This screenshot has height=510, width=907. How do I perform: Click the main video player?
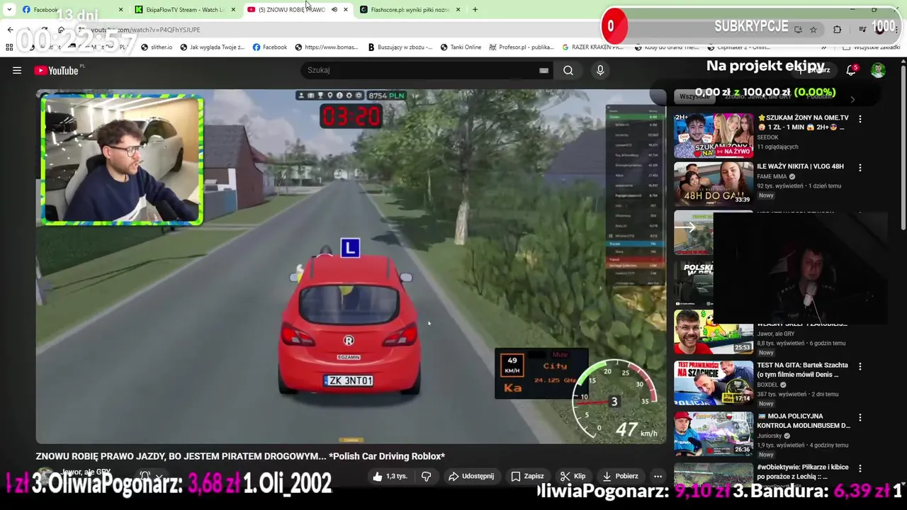[351, 266]
